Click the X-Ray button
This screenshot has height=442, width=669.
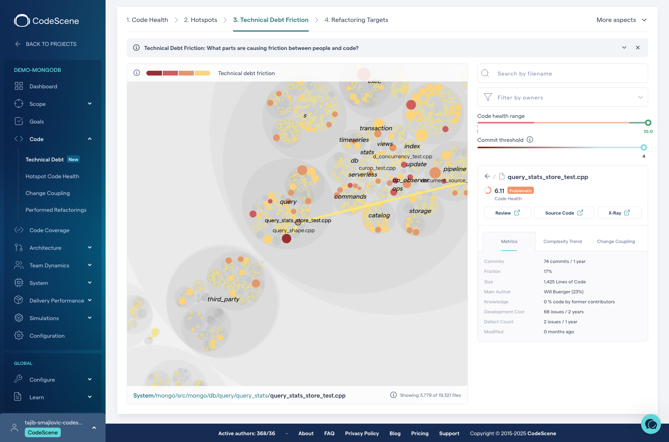pos(619,213)
